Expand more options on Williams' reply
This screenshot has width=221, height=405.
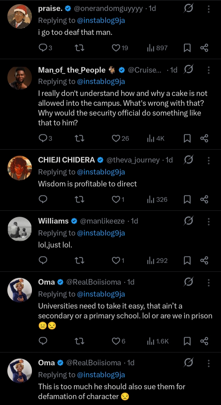pyautogui.click(x=209, y=221)
